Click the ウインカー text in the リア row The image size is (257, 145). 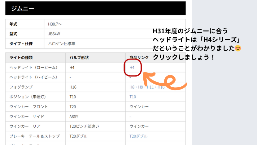point(139,126)
